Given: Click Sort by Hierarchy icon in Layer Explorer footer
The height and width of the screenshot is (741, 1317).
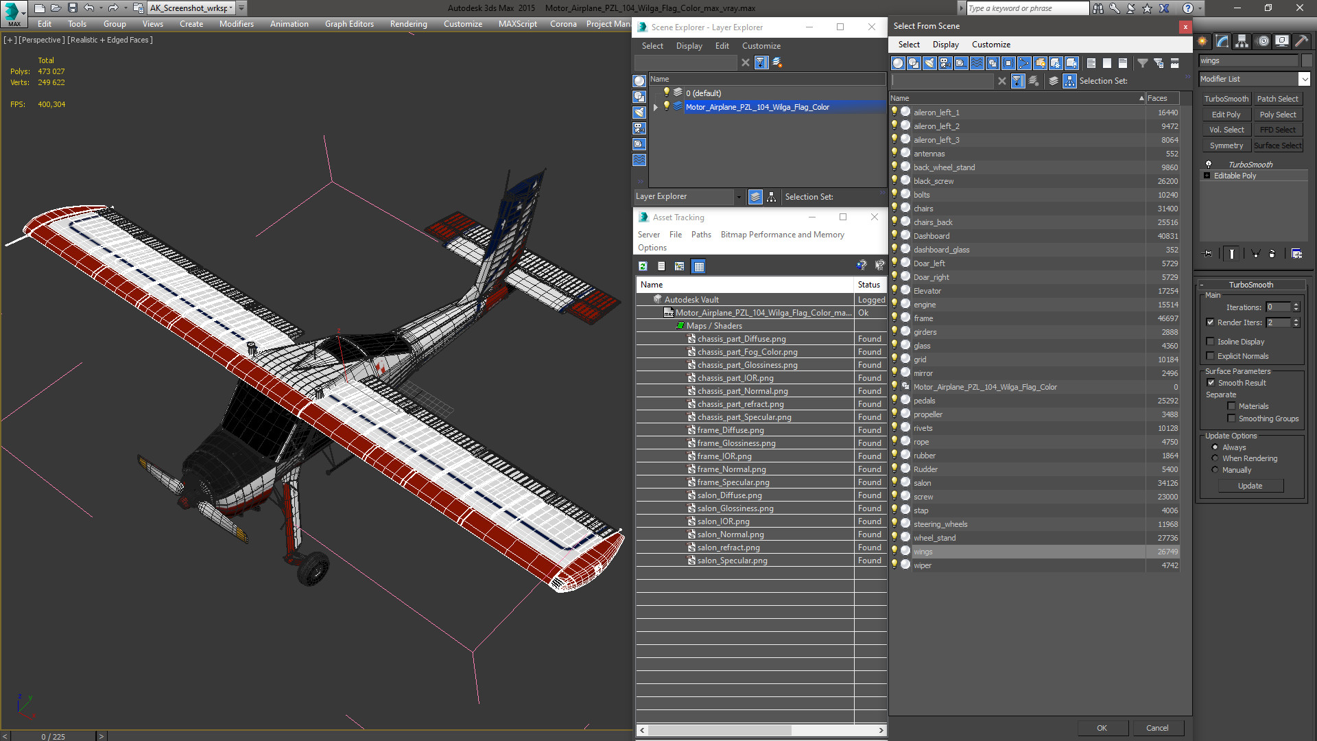Looking at the screenshot, I should pos(772,197).
